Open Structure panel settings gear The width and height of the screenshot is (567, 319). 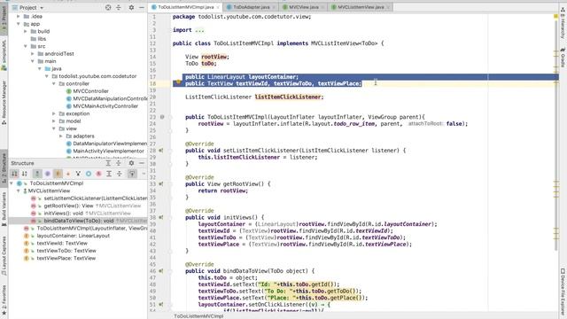131,163
